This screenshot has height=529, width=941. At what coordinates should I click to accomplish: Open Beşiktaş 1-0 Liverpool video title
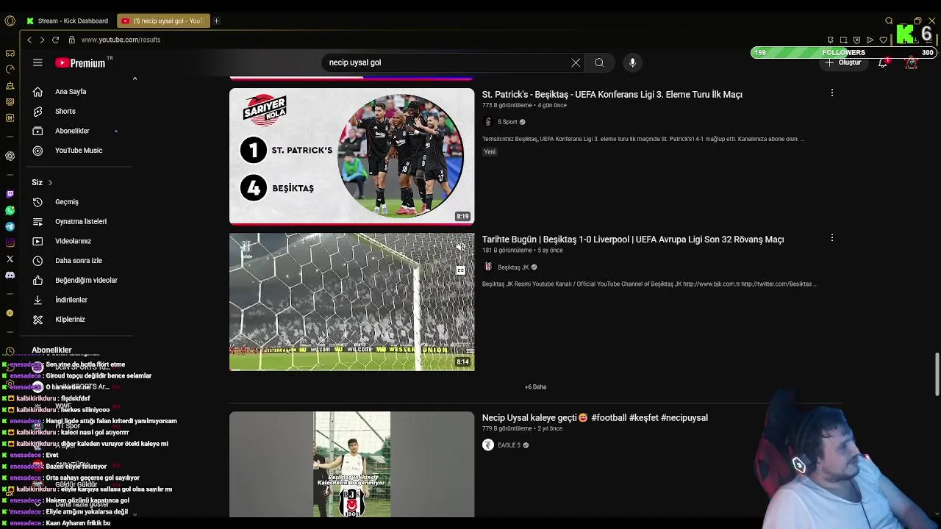click(x=633, y=239)
